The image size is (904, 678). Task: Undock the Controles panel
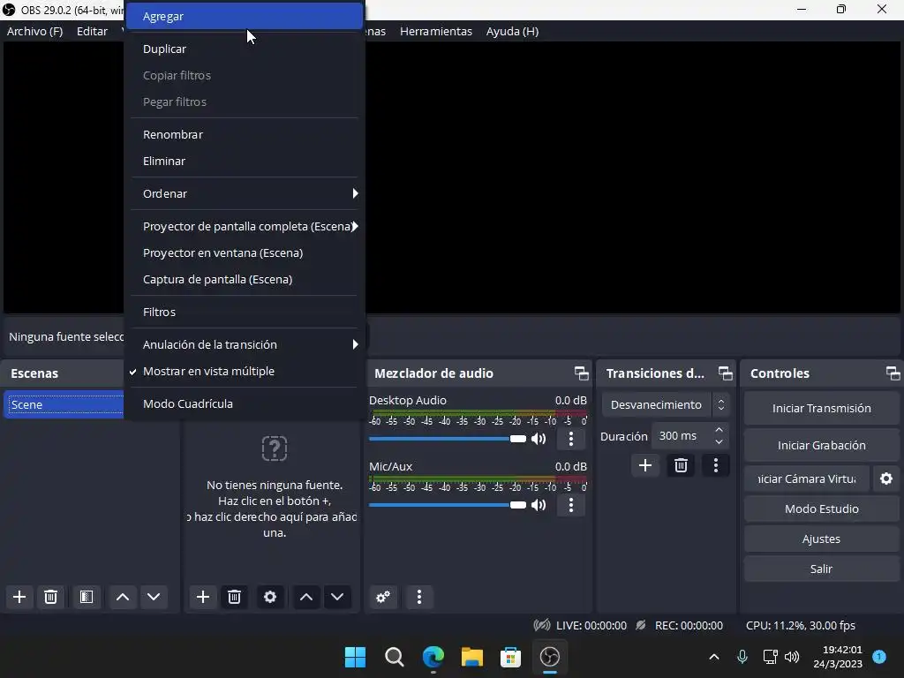893,373
